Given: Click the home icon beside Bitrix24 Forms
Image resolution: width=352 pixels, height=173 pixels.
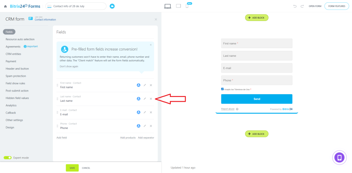Looking at the screenshot, I should click(5, 6).
